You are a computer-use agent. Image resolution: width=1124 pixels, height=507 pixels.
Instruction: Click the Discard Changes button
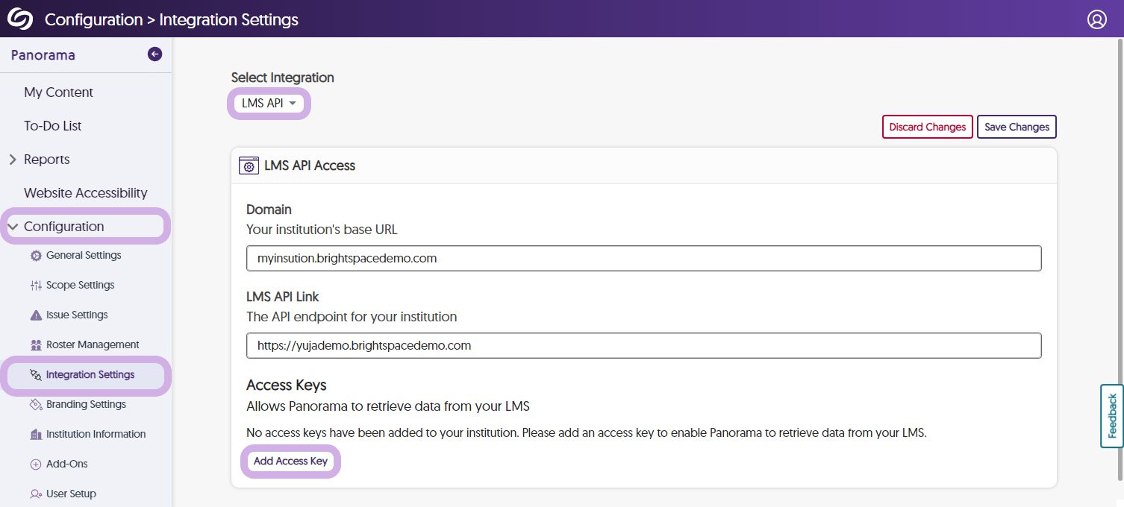pyautogui.click(x=928, y=127)
